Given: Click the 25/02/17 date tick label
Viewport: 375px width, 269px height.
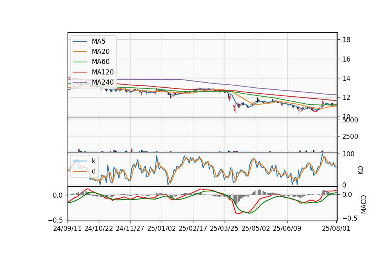Looking at the screenshot, I should click(193, 229).
